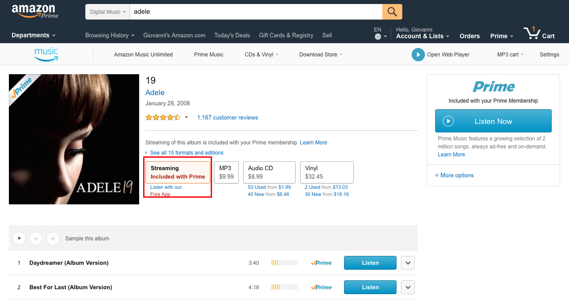Open 30 New from $18.16 offers
The height and width of the screenshot is (303, 569).
pyautogui.click(x=327, y=194)
